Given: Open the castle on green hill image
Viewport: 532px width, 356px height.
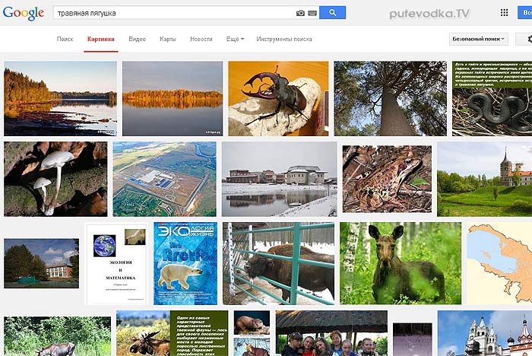Looking at the screenshot, I should tap(485, 179).
